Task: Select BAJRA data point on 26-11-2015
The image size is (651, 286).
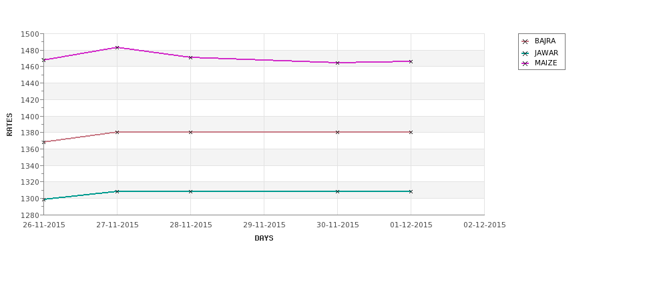Action: point(44,142)
